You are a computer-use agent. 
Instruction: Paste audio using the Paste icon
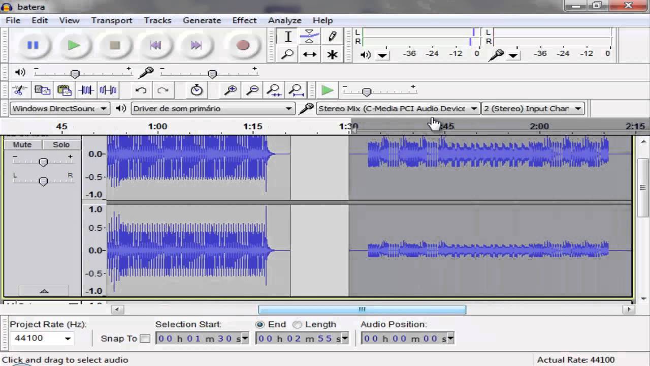pyautogui.click(x=64, y=90)
